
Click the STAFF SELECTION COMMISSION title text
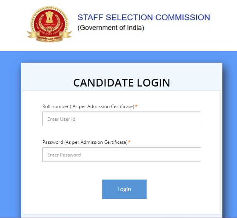tap(144, 17)
